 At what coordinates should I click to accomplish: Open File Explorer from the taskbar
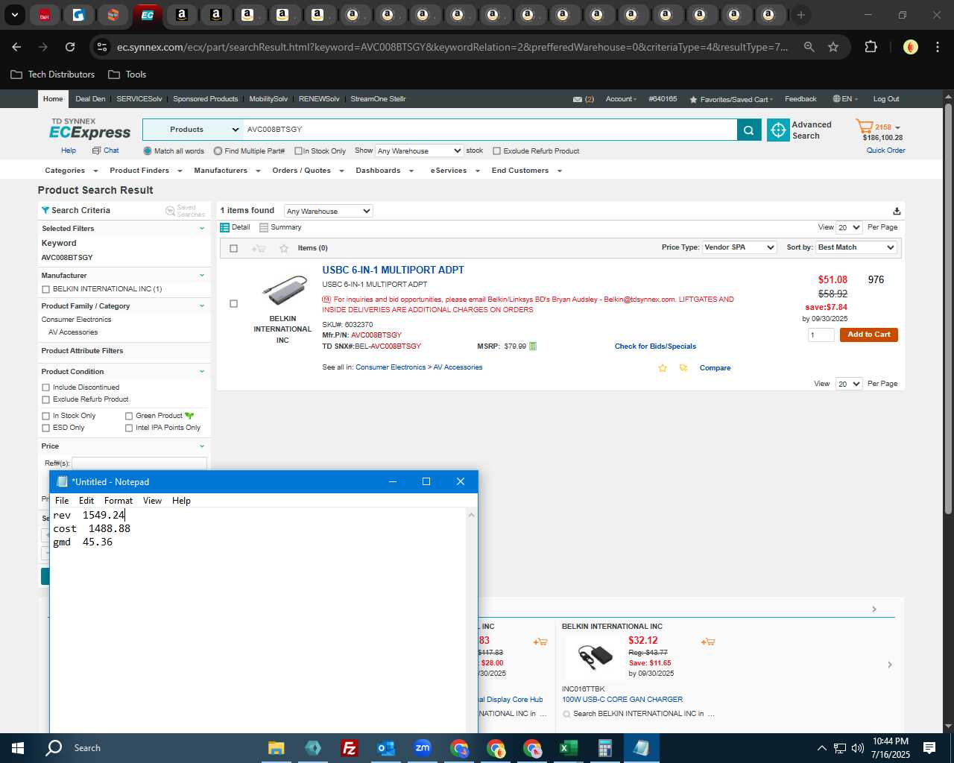277,748
